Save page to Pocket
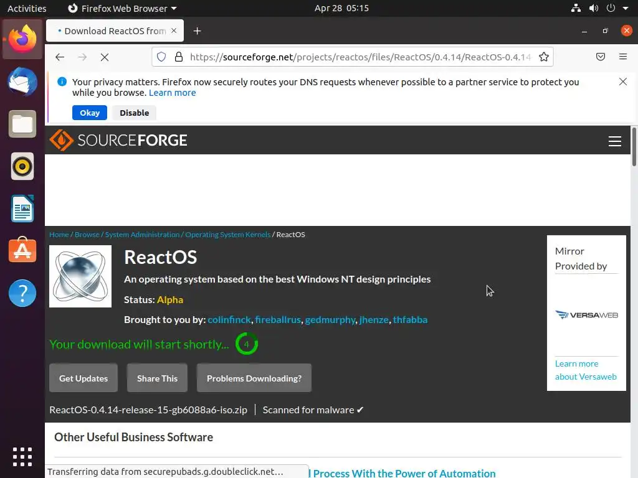Viewport: 638px width, 478px height. [x=601, y=57]
